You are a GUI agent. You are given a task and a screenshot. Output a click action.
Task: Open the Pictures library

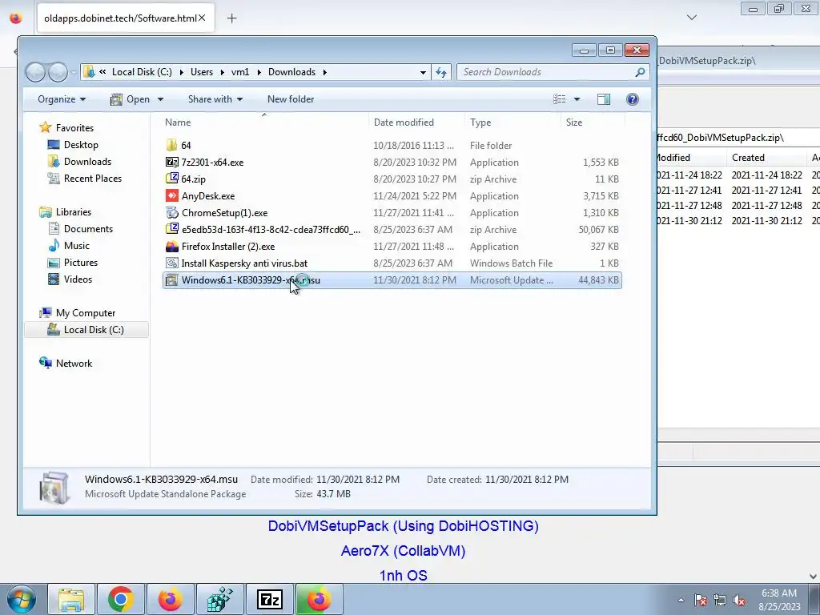click(81, 262)
